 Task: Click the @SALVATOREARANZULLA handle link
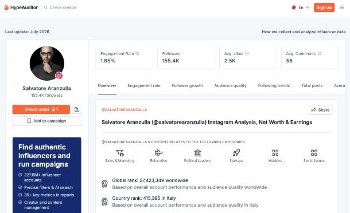click(x=124, y=110)
